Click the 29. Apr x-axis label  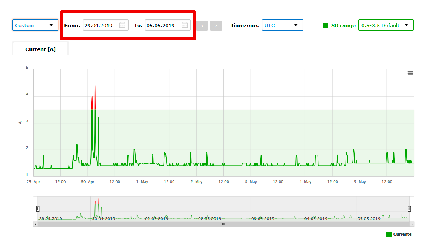pos(34,182)
